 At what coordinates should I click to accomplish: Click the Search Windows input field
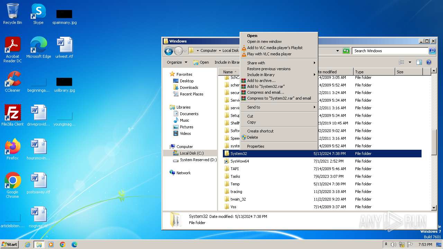click(390, 51)
